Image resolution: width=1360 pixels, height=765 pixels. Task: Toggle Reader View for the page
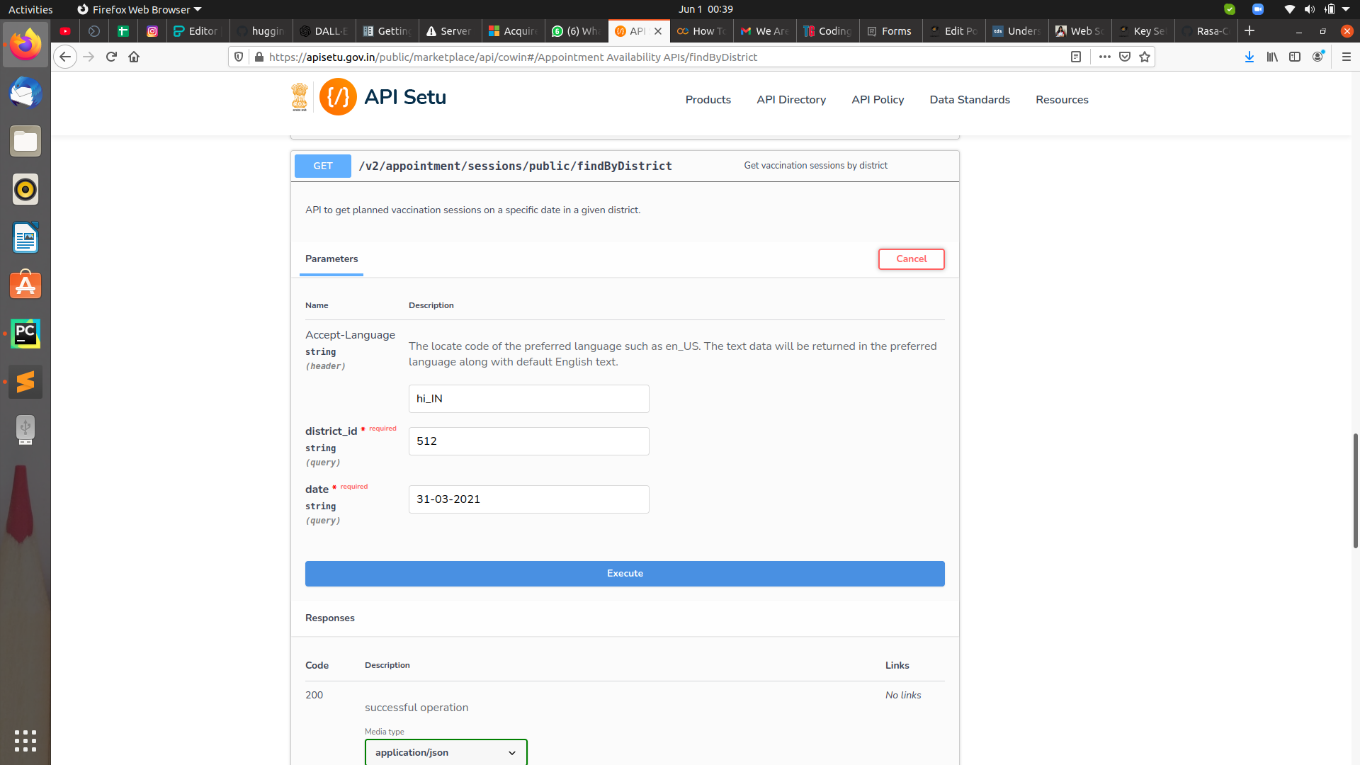(1076, 57)
